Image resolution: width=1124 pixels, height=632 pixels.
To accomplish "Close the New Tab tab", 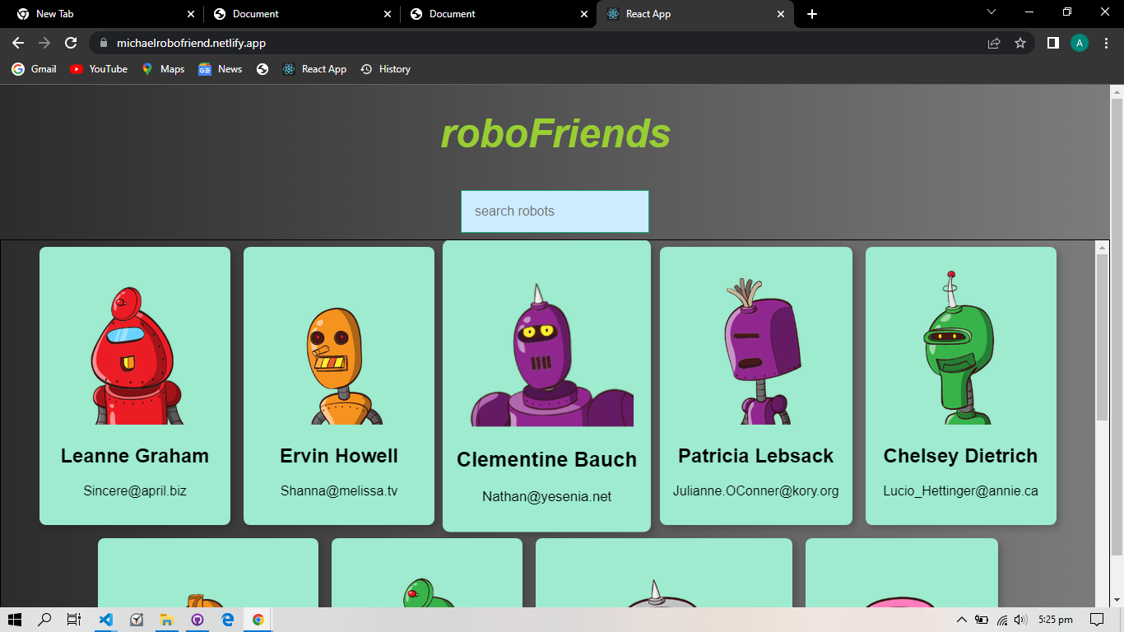I will (191, 14).
